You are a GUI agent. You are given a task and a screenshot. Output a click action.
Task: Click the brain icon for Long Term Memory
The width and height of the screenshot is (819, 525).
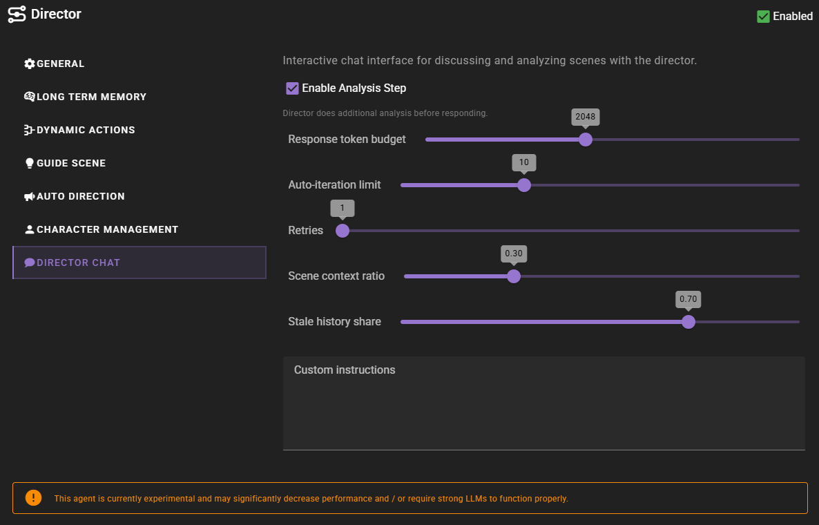point(30,97)
